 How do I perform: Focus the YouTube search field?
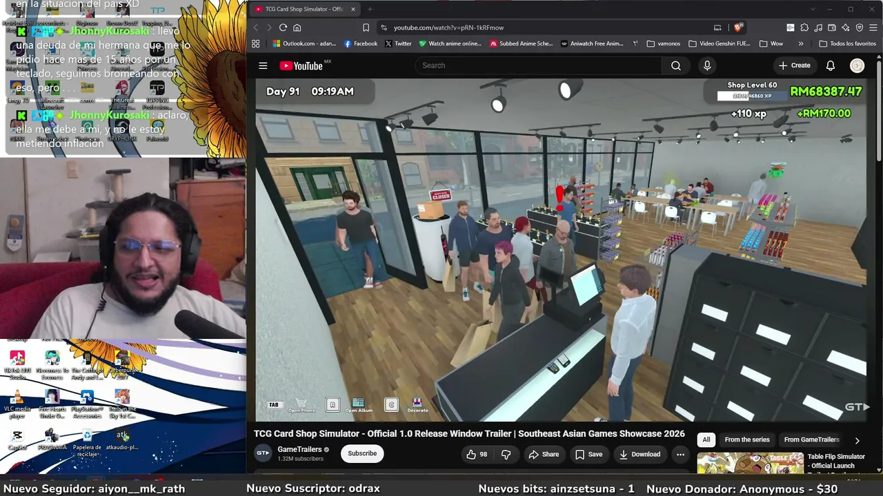[x=538, y=65]
